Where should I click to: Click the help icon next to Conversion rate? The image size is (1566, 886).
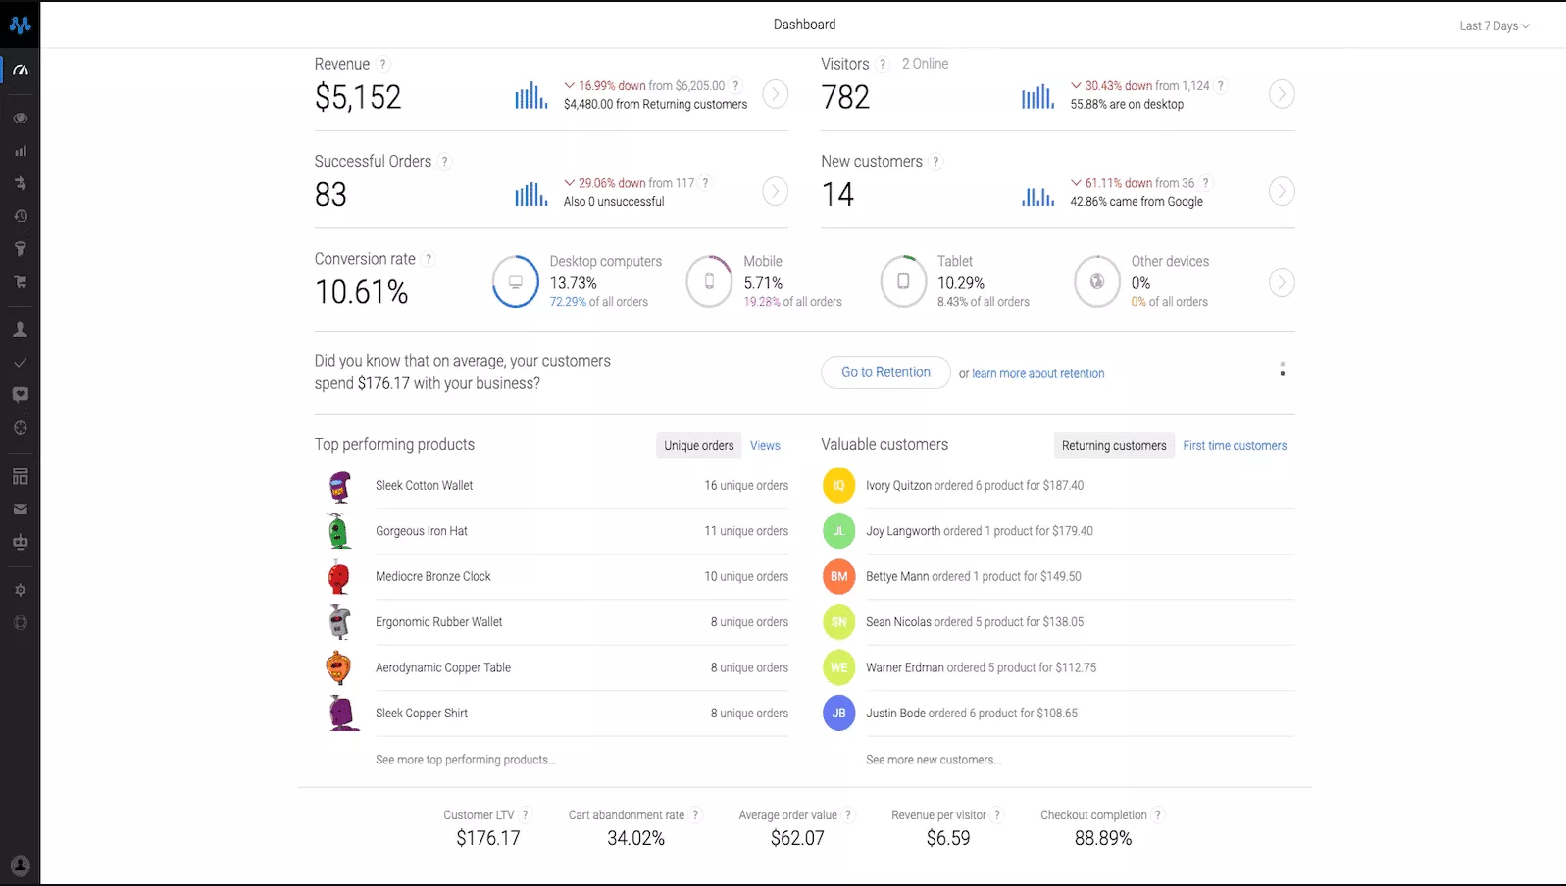pos(429,259)
